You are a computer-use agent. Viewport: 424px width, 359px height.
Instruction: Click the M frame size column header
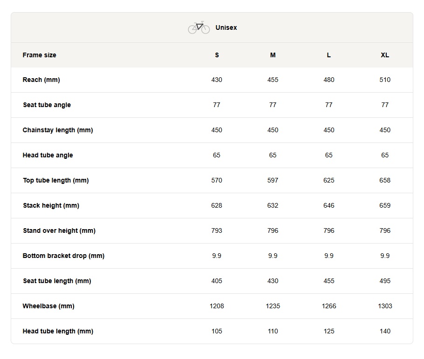[x=273, y=55]
